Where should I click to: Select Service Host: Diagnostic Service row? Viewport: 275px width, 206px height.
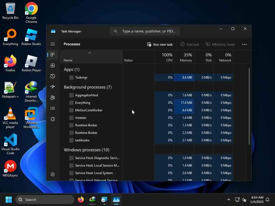point(146,158)
